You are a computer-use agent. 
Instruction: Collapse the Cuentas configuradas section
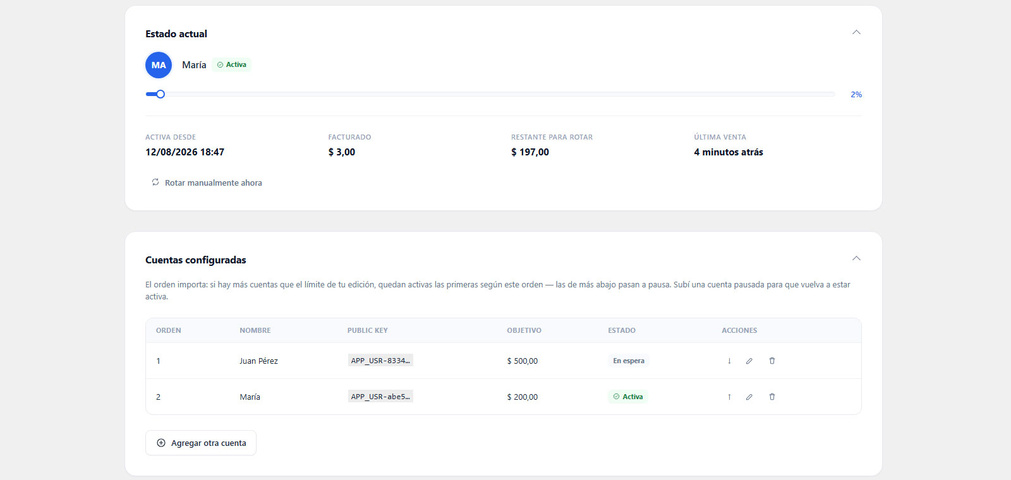pyautogui.click(x=856, y=258)
